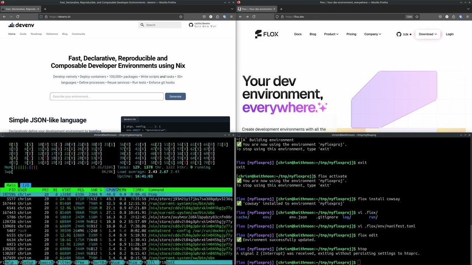Click the shield tracking protection icon for devenv.sh
472x265 pixels.
tap(41, 17)
